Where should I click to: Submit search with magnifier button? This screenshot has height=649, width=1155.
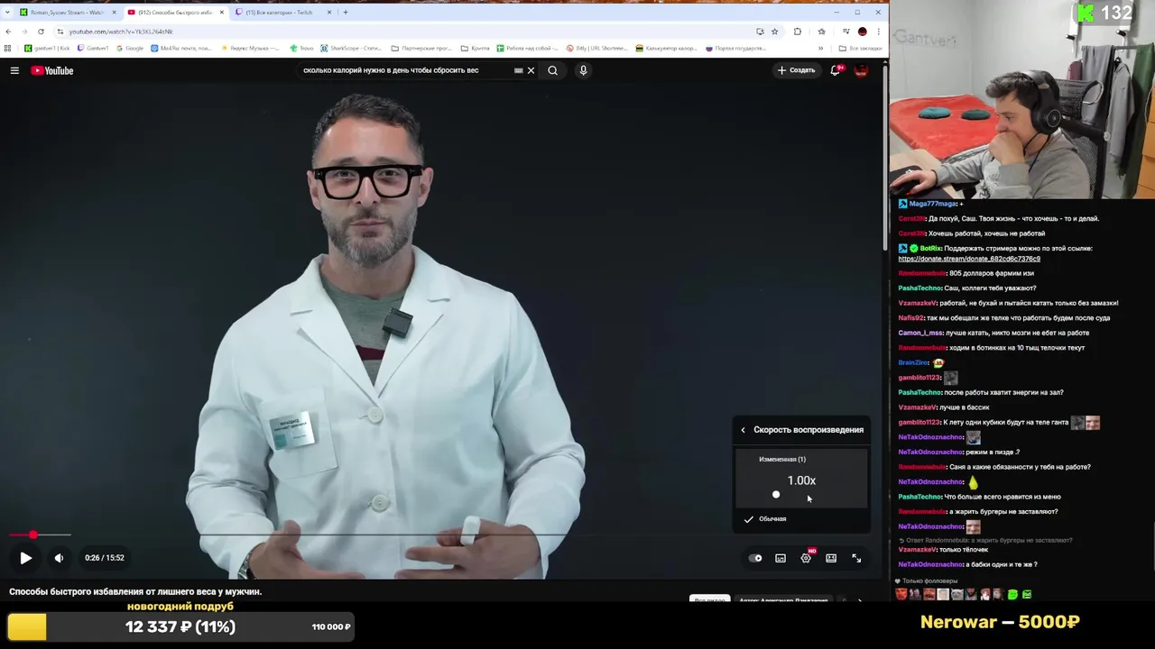point(552,70)
